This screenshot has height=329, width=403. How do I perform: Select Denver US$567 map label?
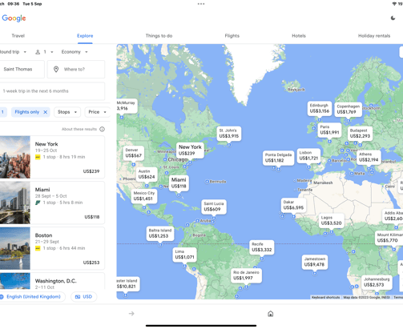pos(134,153)
